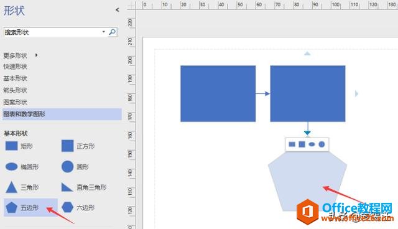
Task: Select the square shape in quick toolbar
Action: point(302,144)
